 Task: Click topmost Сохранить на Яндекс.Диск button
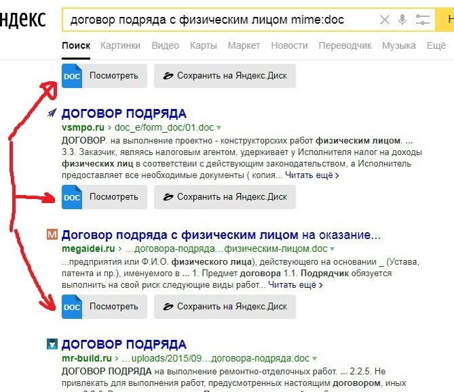225,76
